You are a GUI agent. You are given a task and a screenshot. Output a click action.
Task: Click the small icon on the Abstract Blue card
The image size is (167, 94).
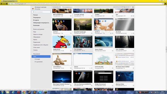(x=133, y=86)
